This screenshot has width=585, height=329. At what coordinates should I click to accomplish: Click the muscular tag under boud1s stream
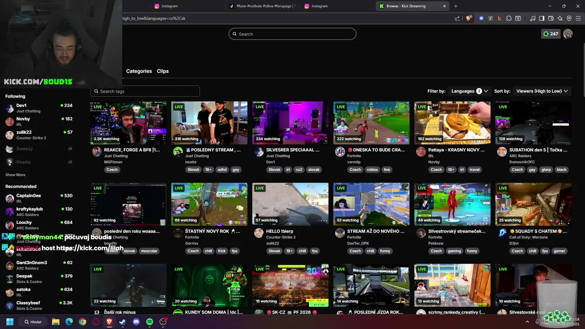point(149,251)
